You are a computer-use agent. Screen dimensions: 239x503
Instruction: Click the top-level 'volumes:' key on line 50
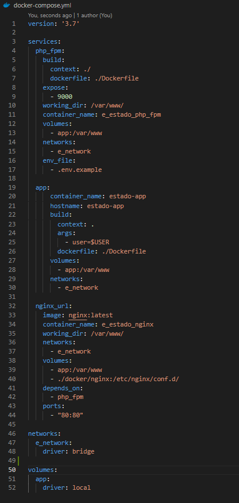pos(43,470)
